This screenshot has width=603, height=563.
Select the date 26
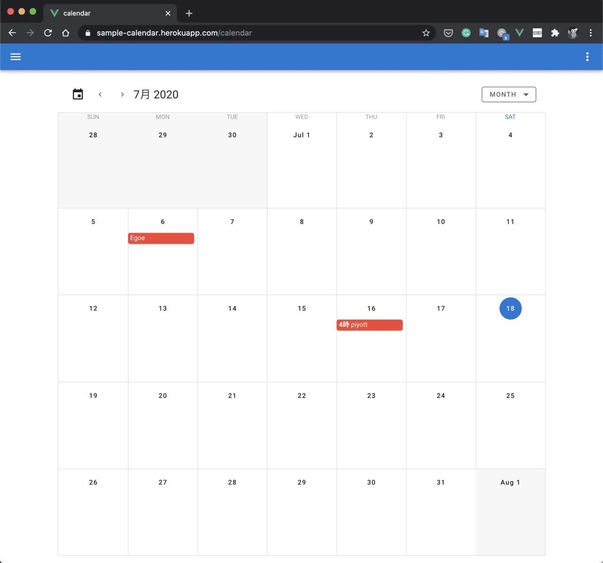coord(93,483)
